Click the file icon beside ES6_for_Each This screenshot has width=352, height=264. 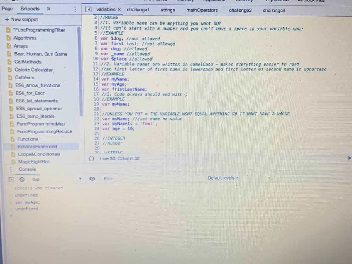tap(11, 93)
